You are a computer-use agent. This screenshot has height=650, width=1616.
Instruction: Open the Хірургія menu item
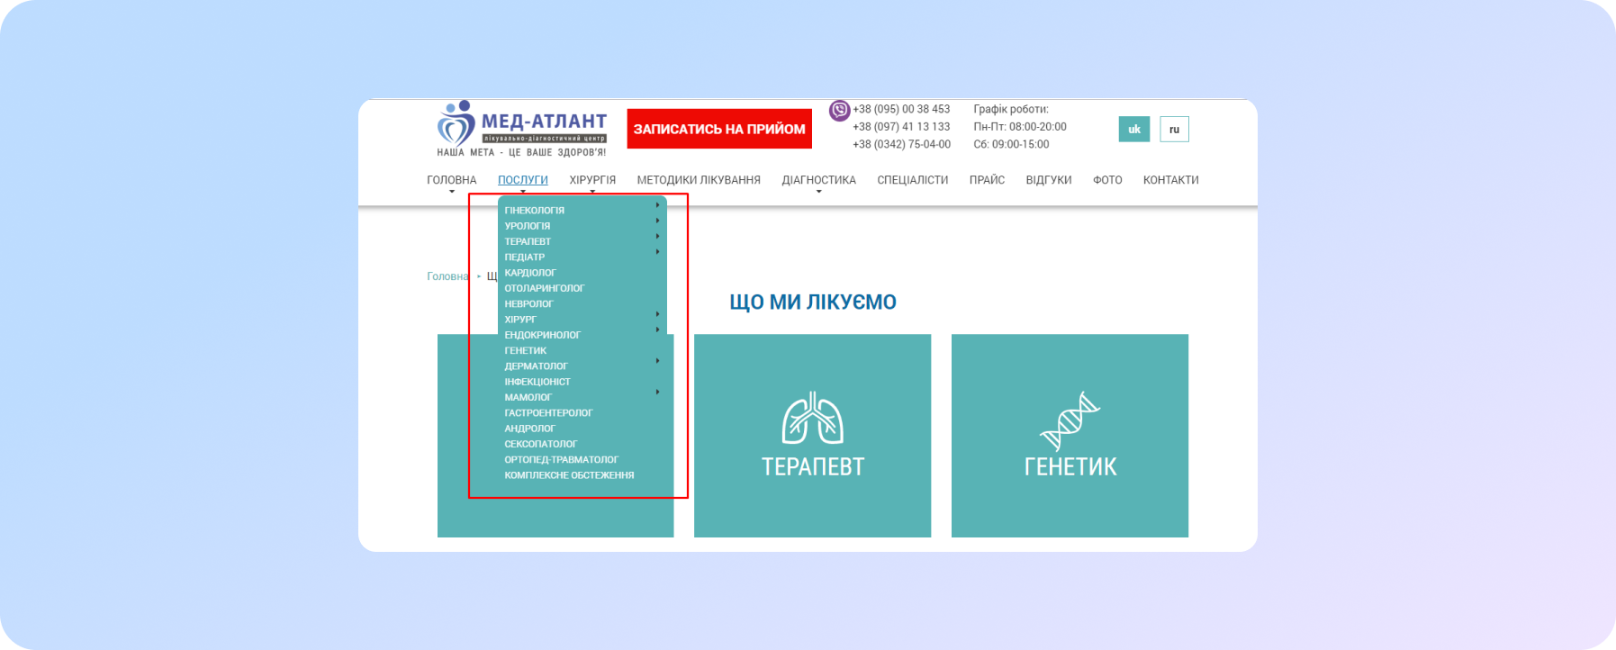tap(592, 180)
